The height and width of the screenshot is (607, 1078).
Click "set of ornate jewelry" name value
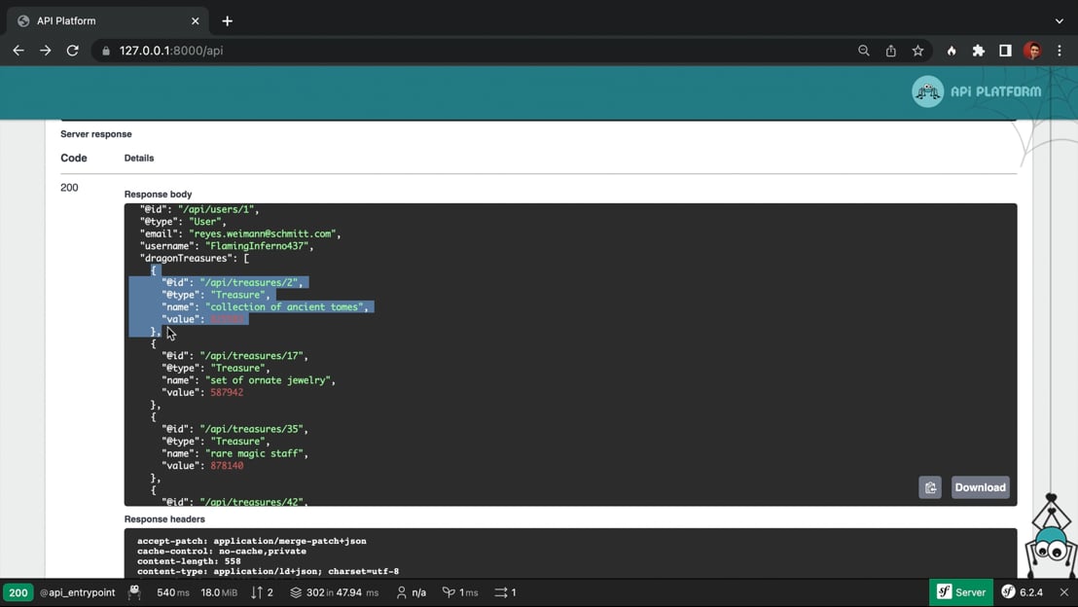click(x=269, y=380)
